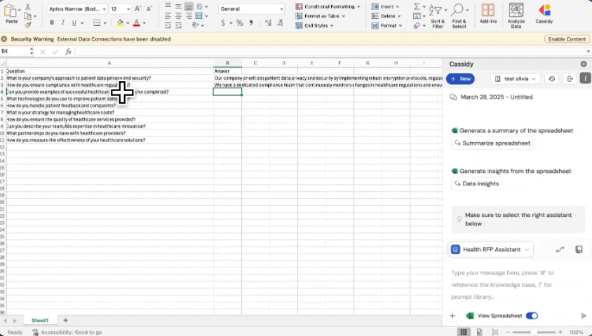
Task: Apply comma style format
Action: (250, 23)
